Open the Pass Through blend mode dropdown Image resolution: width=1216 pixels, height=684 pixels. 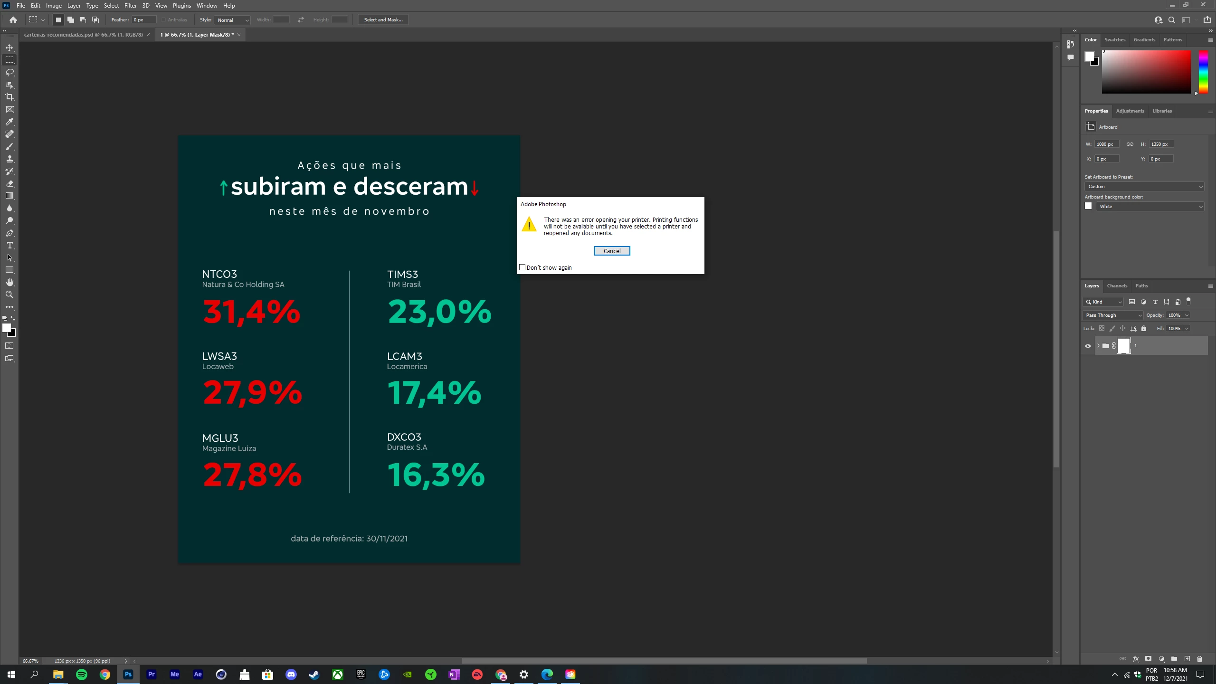pos(1113,315)
